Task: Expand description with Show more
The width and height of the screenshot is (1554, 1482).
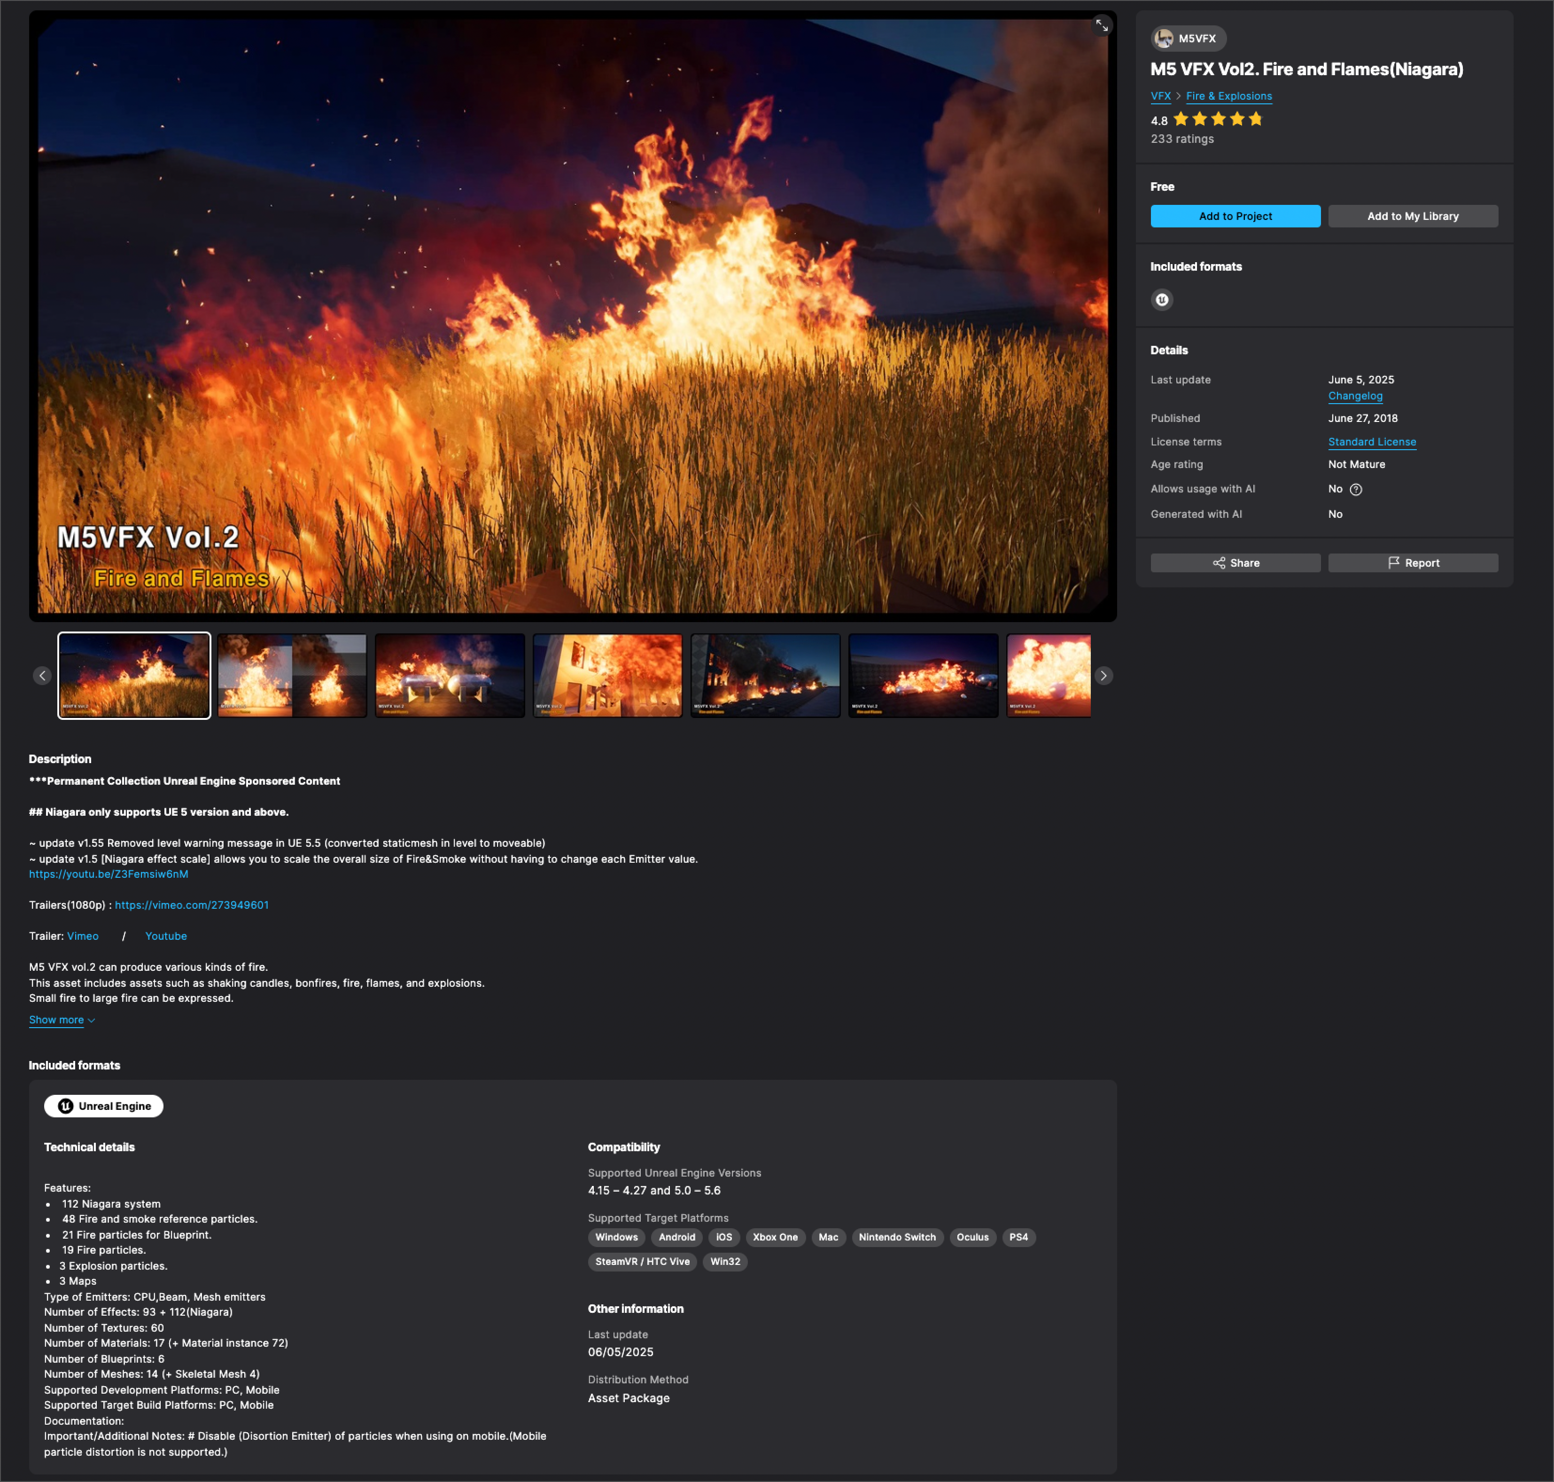Action: 62,1020
